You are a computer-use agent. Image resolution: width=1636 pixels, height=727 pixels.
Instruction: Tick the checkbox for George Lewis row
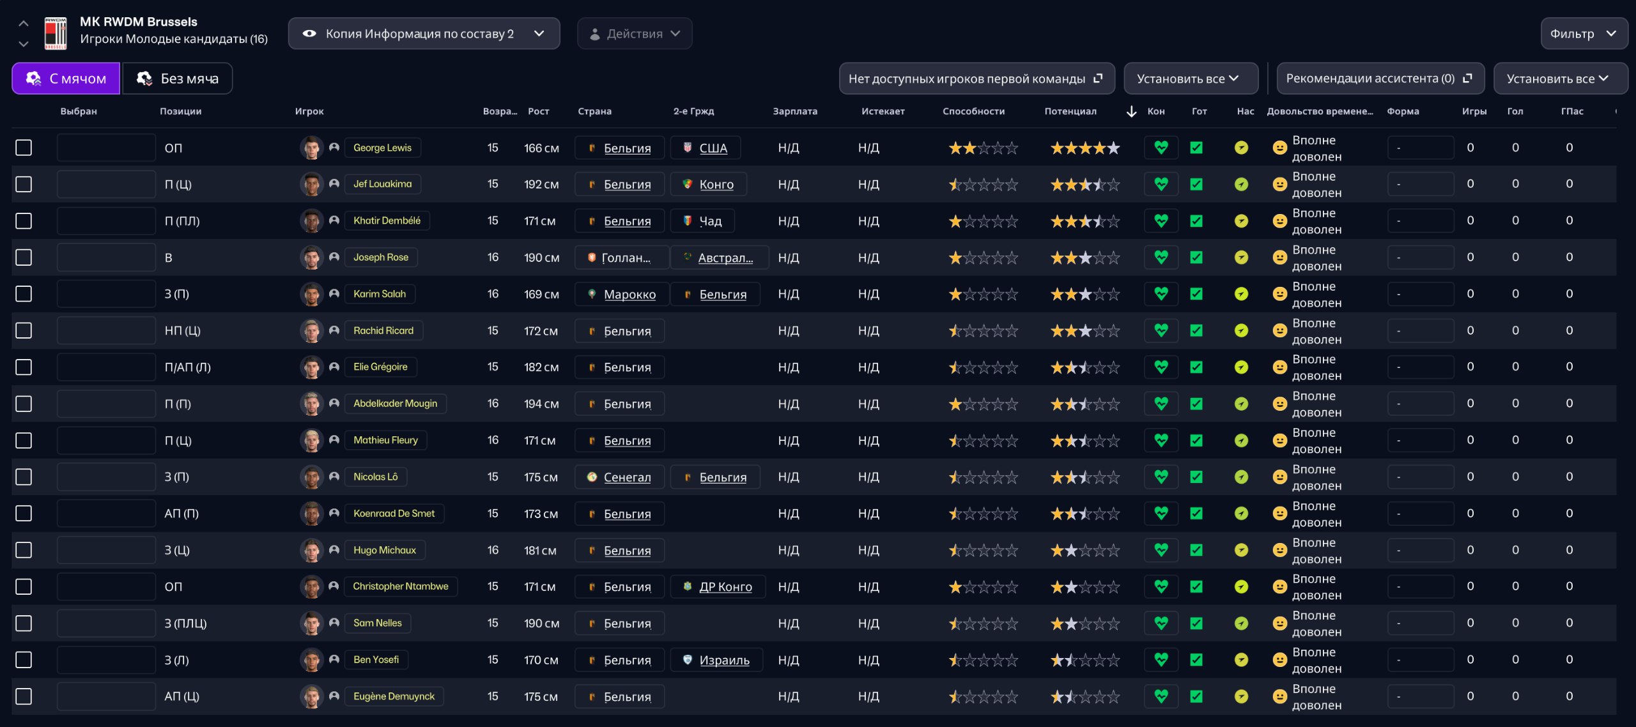tap(24, 148)
